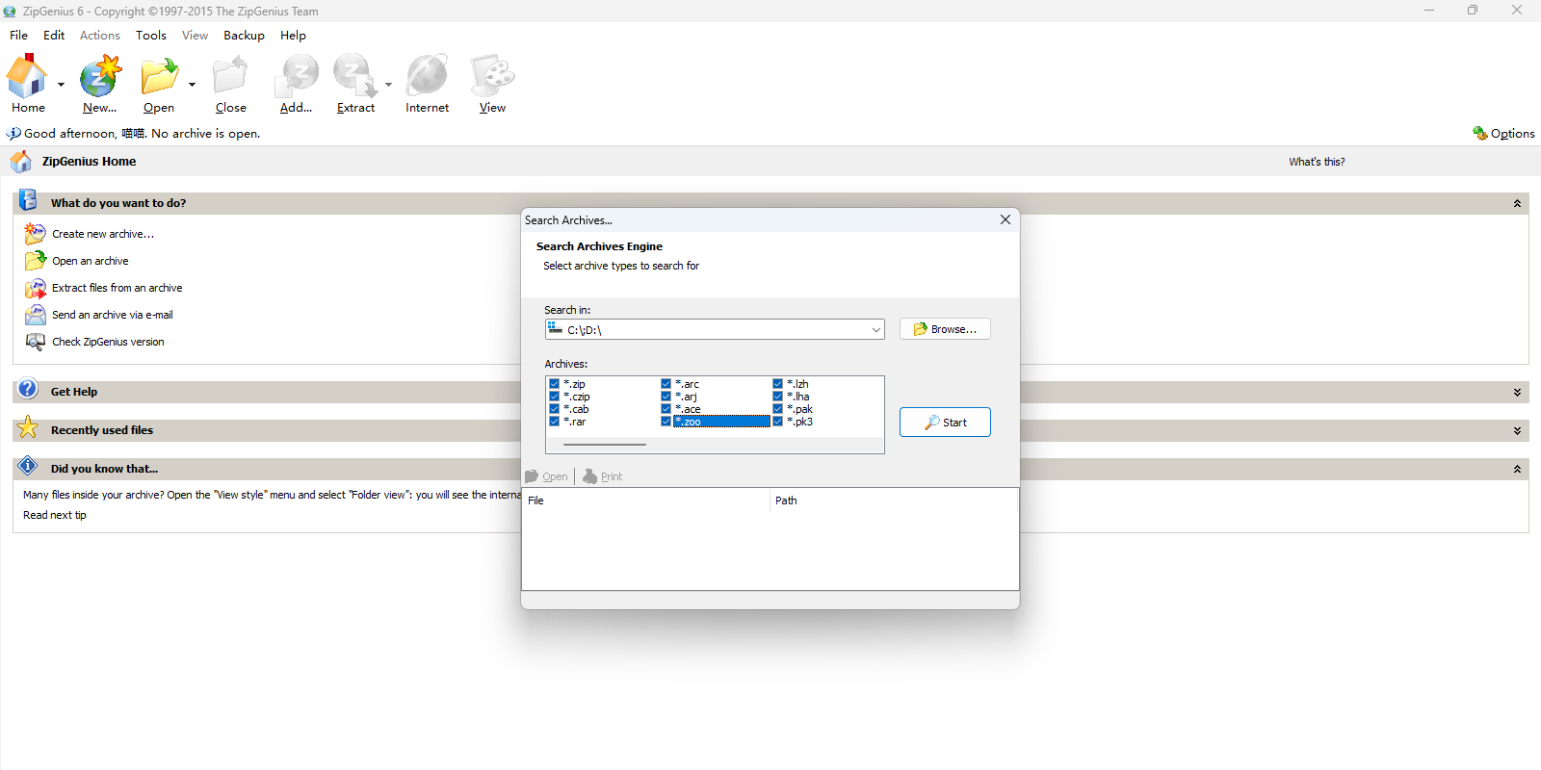The height and width of the screenshot is (770, 1541).
Task: Click the New archive toolbar icon
Action: point(100,77)
